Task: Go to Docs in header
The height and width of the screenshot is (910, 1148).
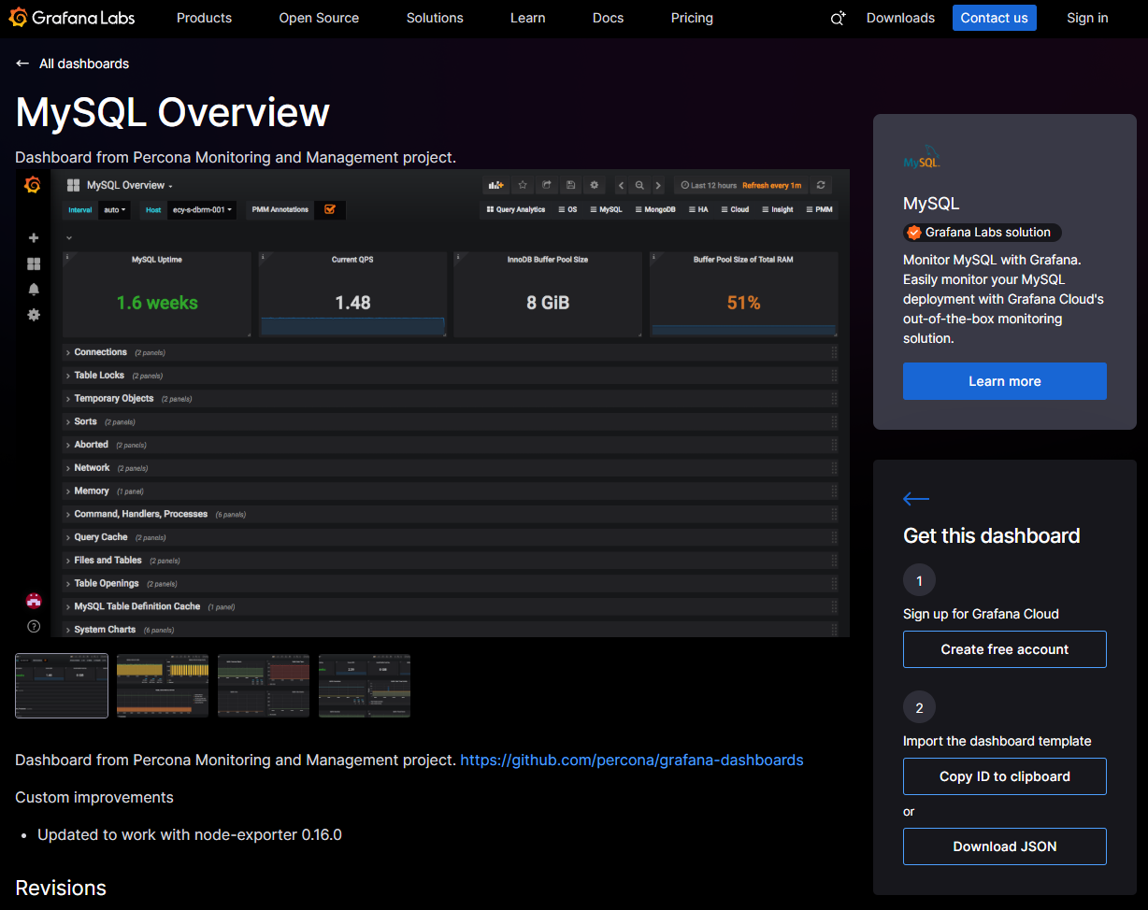Action: tap(608, 18)
